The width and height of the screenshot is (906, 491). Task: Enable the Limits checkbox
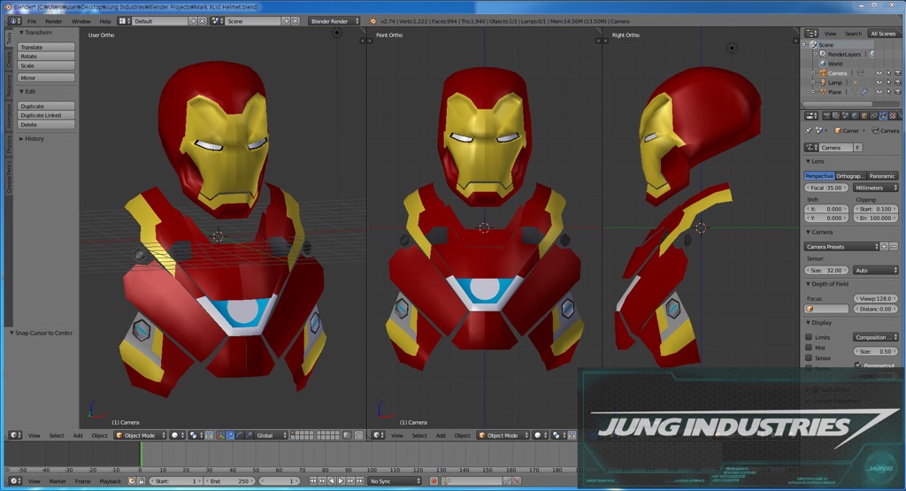[809, 337]
